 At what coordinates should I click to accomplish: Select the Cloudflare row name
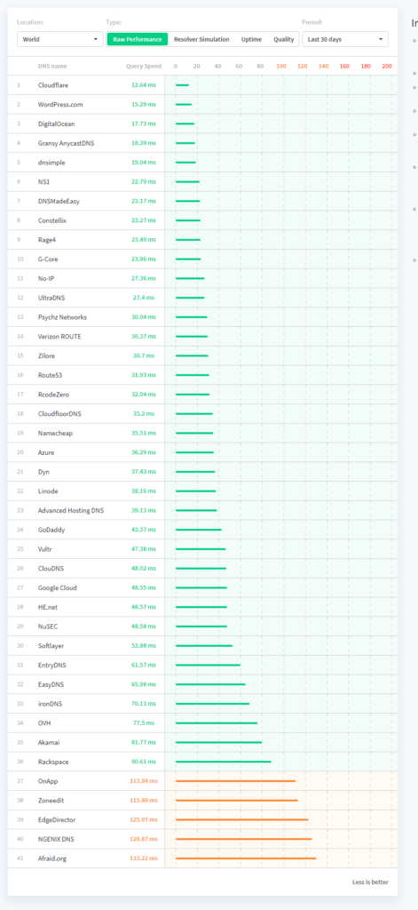point(52,85)
